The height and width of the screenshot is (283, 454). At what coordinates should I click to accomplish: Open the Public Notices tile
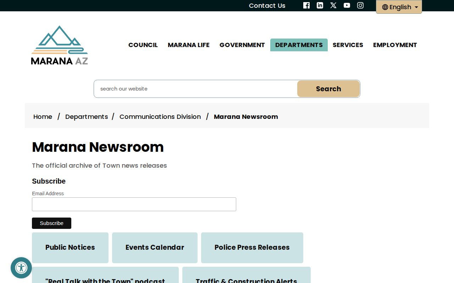click(70, 248)
